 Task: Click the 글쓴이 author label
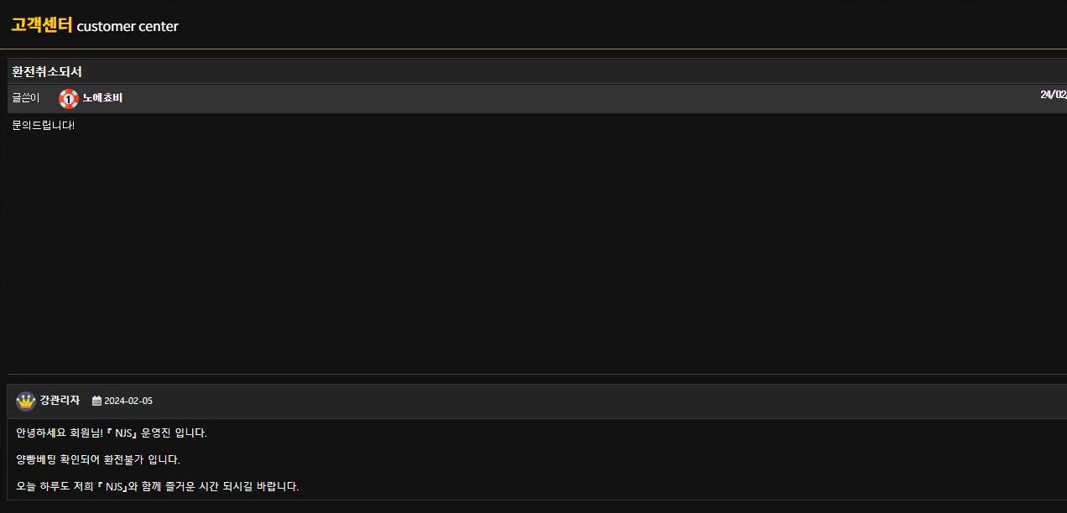point(26,98)
